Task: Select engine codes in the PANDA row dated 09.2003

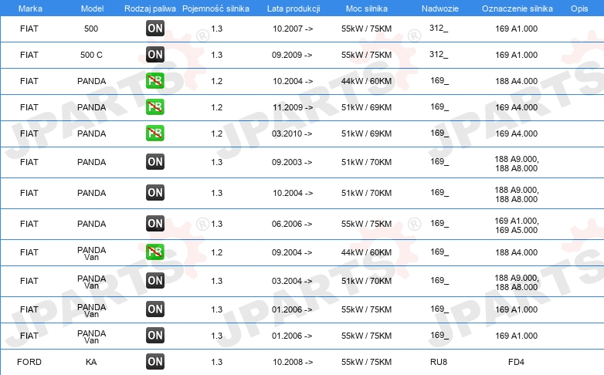Action: click(x=517, y=164)
